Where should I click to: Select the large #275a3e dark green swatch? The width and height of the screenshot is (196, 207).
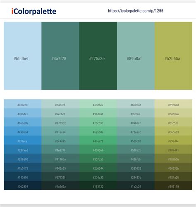pyautogui.click(x=98, y=56)
